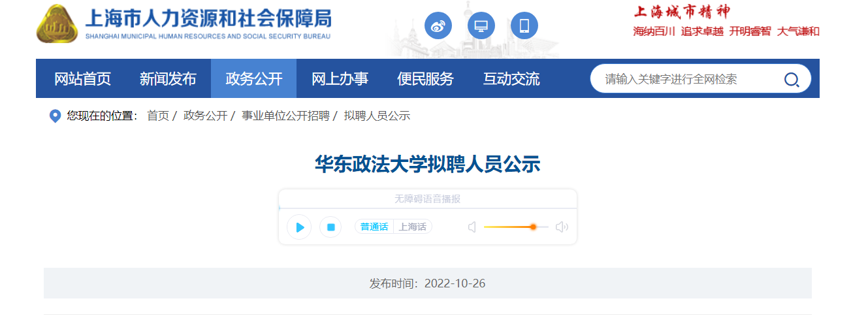Go to 拟聘人员公示 breadcrumb link

pyautogui.click(x=377, y=116)
